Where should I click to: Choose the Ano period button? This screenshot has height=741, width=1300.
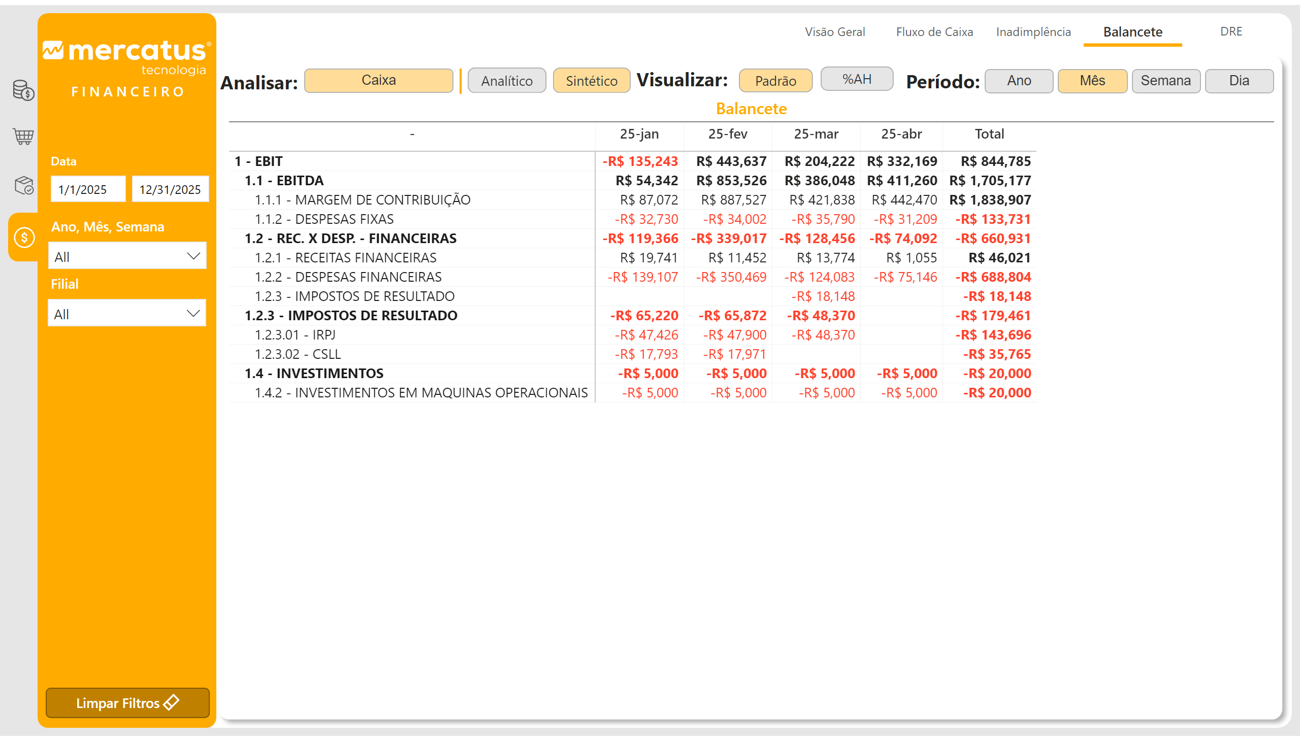pyautogui.click(x=1018, y=81)
